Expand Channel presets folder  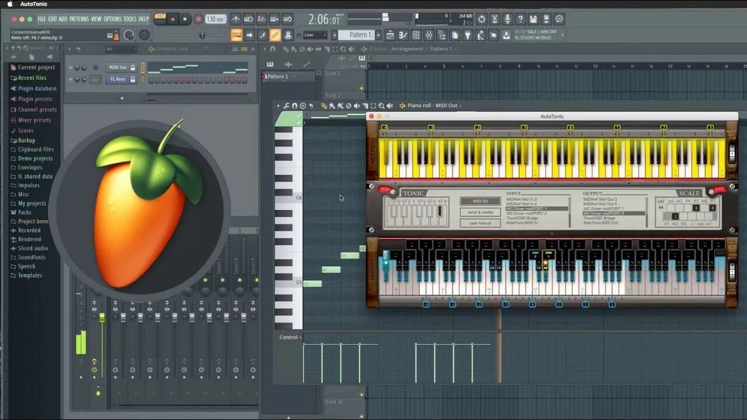coord(34,110)
